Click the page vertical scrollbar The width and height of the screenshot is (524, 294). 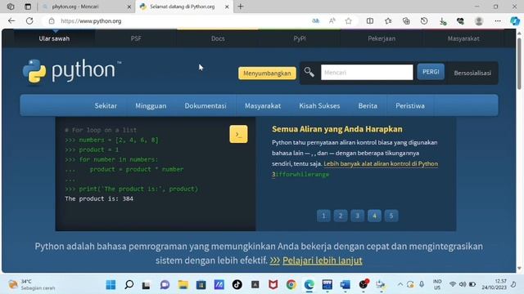click(519, 64)
